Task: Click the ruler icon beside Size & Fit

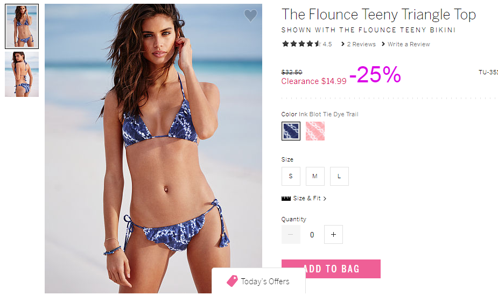Action: click(286, 199)
